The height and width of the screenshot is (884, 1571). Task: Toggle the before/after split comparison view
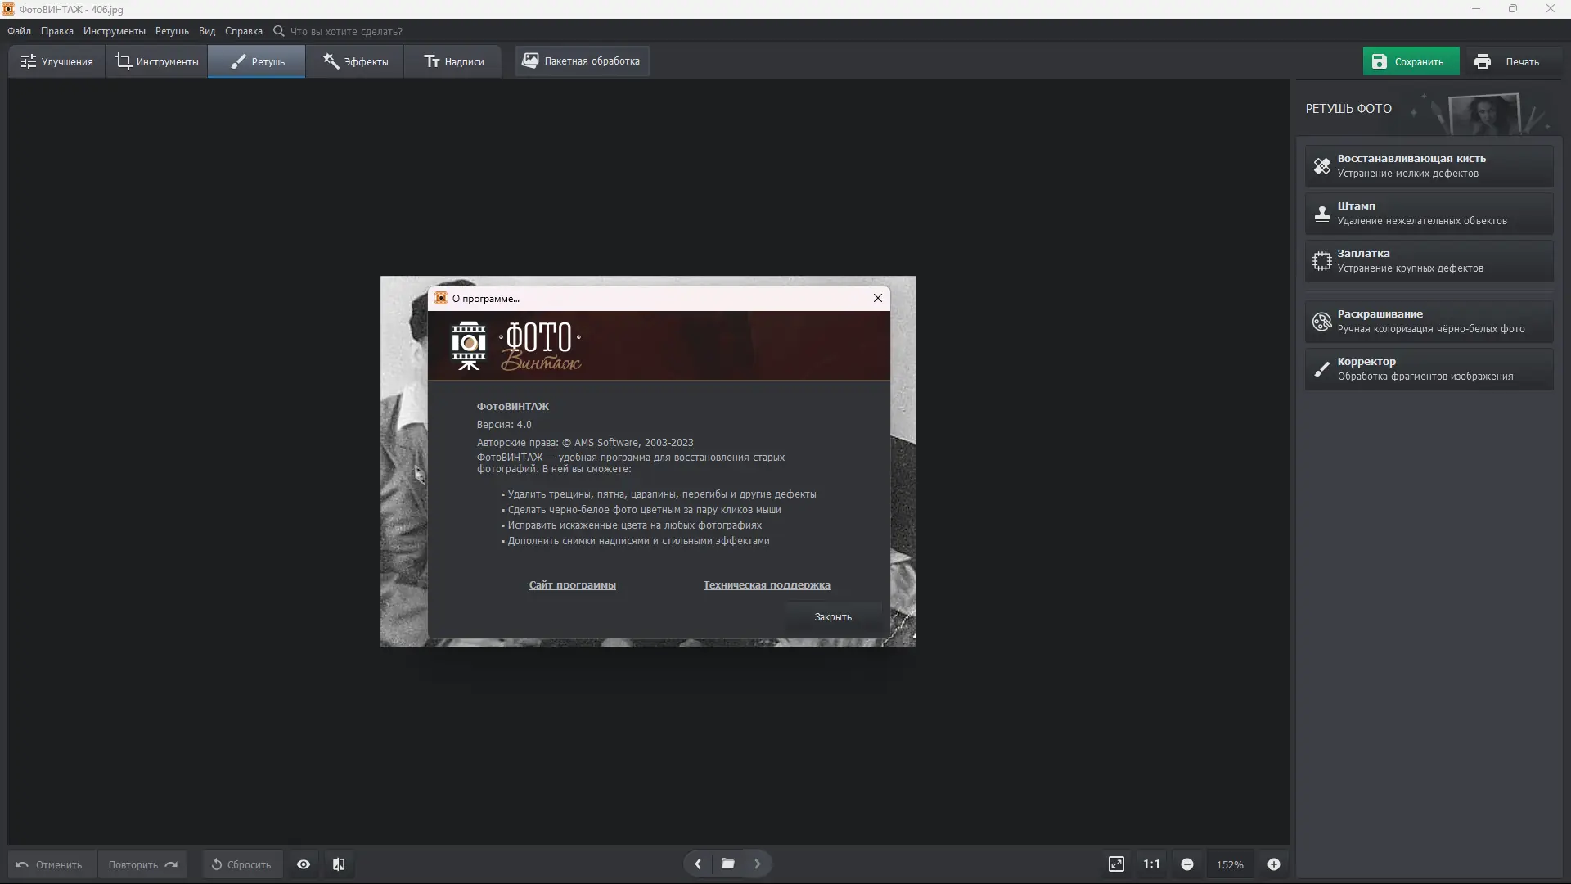point(339,864)
